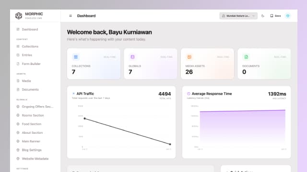
Task: Open the user avatar menu
Action: tap(288, 16)
